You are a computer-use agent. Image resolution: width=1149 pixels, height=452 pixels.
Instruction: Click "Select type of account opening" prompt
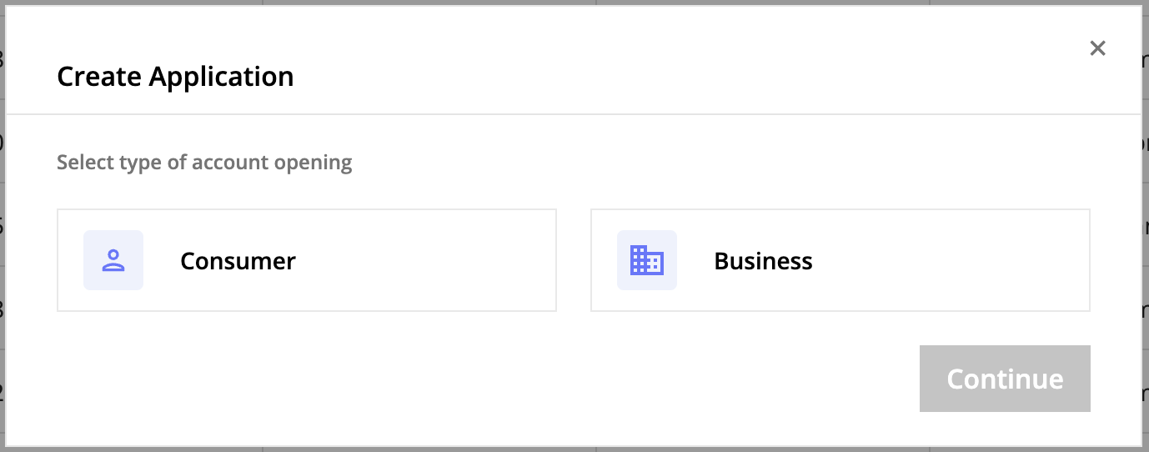tap(204, 162)
